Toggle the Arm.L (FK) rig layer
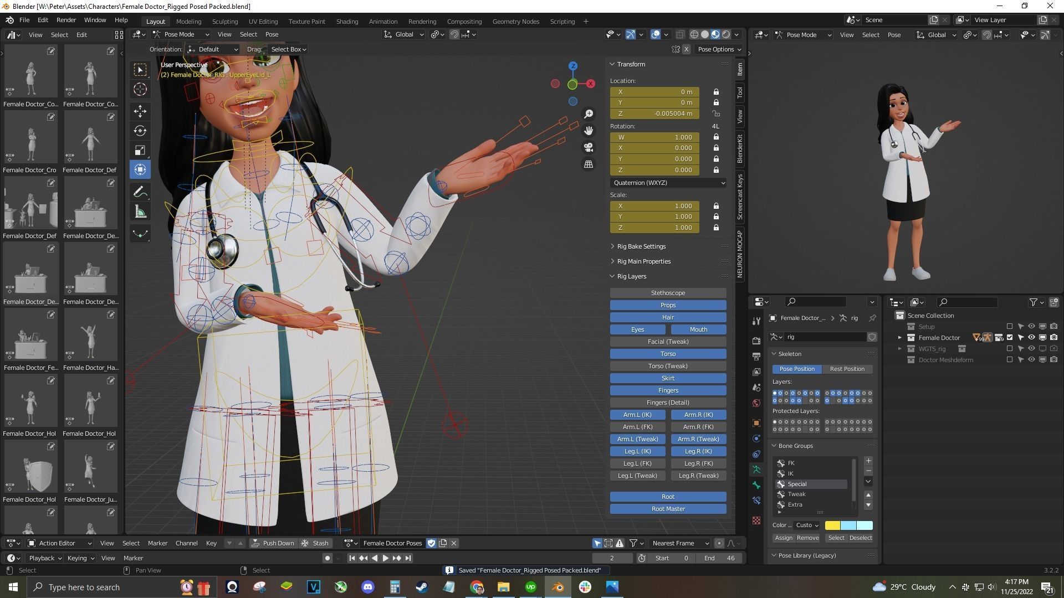Screen dimensions: 1064x598 637,427
